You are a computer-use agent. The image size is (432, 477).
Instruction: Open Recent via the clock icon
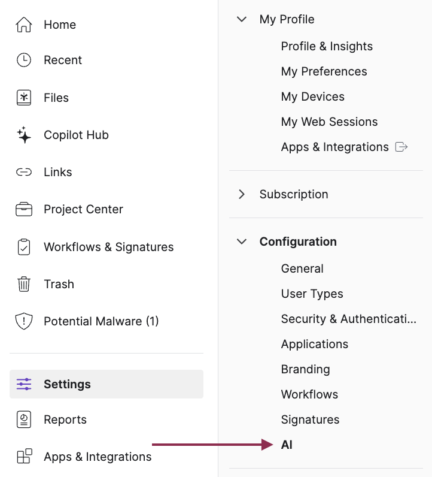24,60
